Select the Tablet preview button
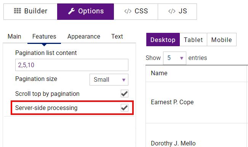Screen dimensions: 248x147 pos(193,40)
